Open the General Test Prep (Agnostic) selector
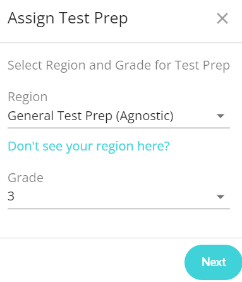This screenshot has width=242, height=282. coord(119,116)
